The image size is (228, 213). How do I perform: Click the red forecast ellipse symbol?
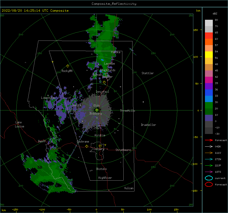pyautogui.click(x=209, y=184)
